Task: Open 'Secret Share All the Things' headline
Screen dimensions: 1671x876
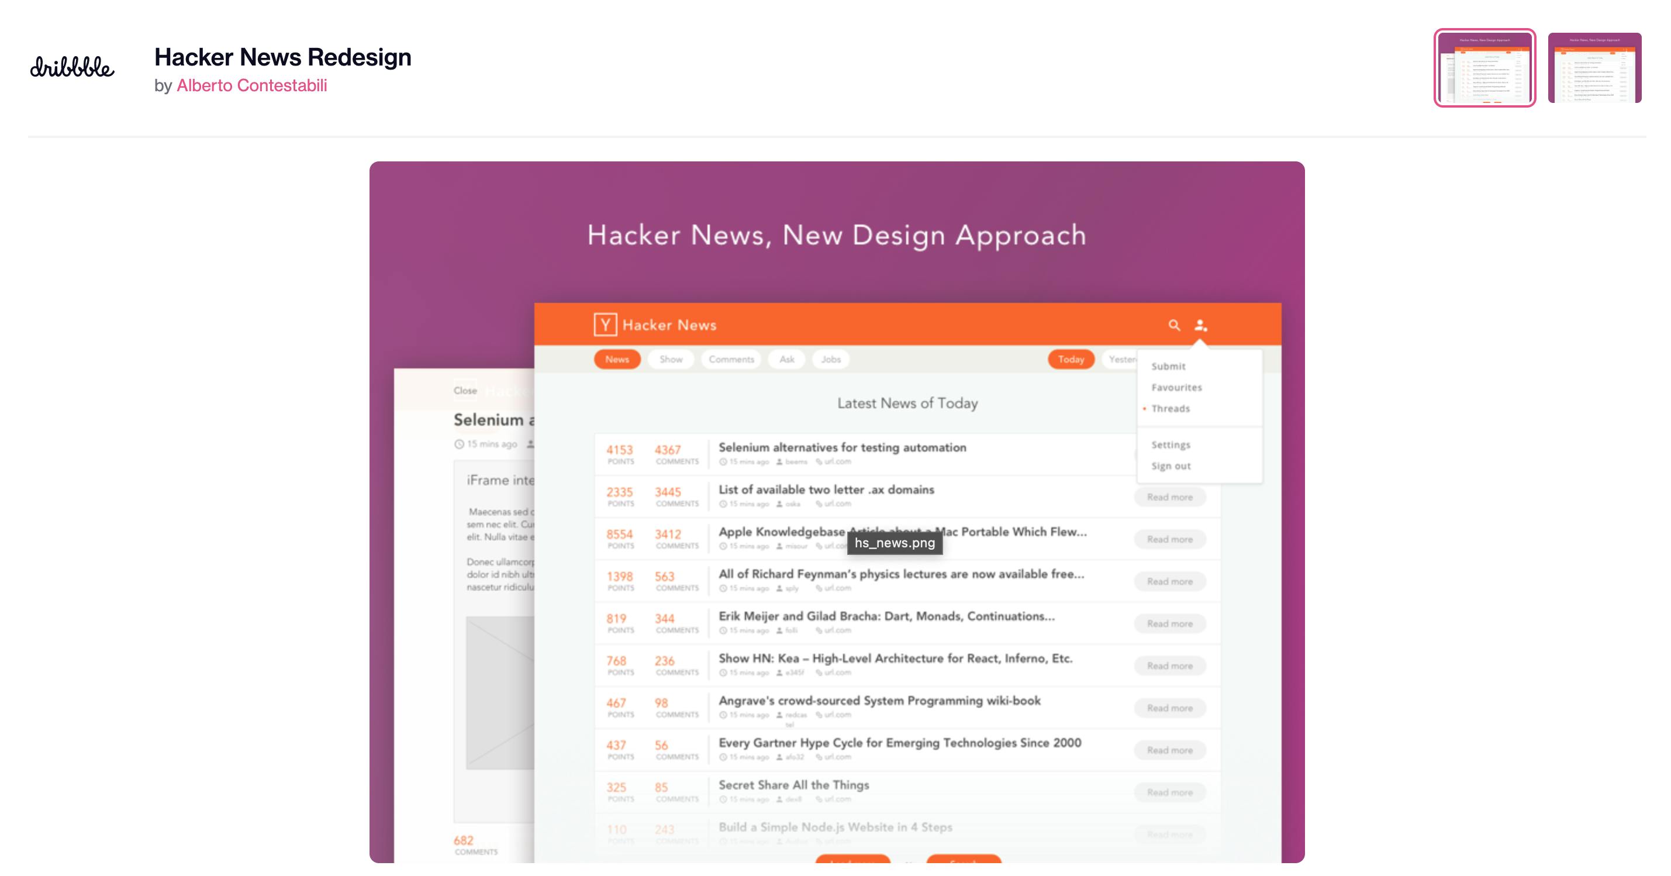Action: click(793, 785)
